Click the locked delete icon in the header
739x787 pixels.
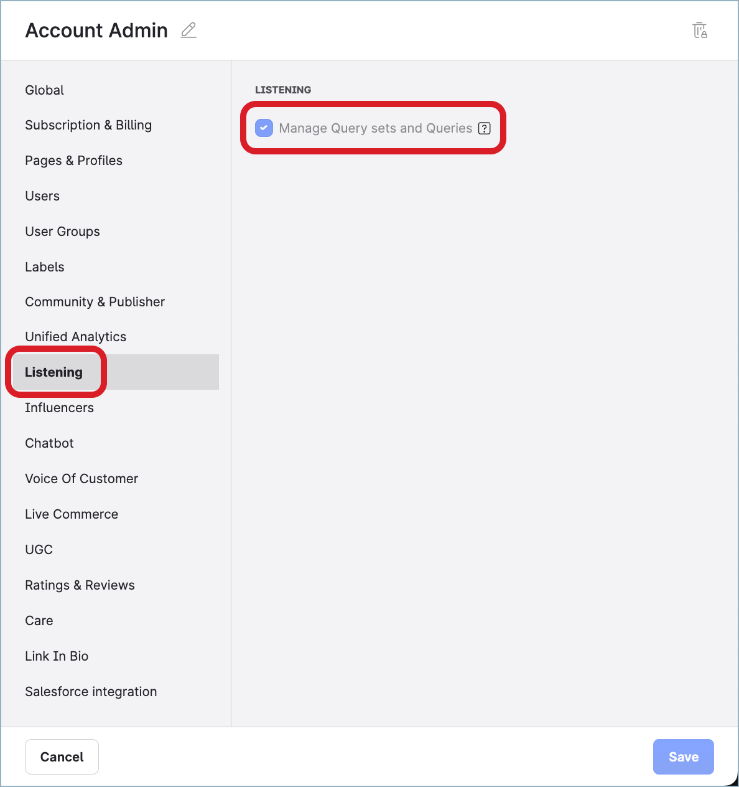[700, 30]
